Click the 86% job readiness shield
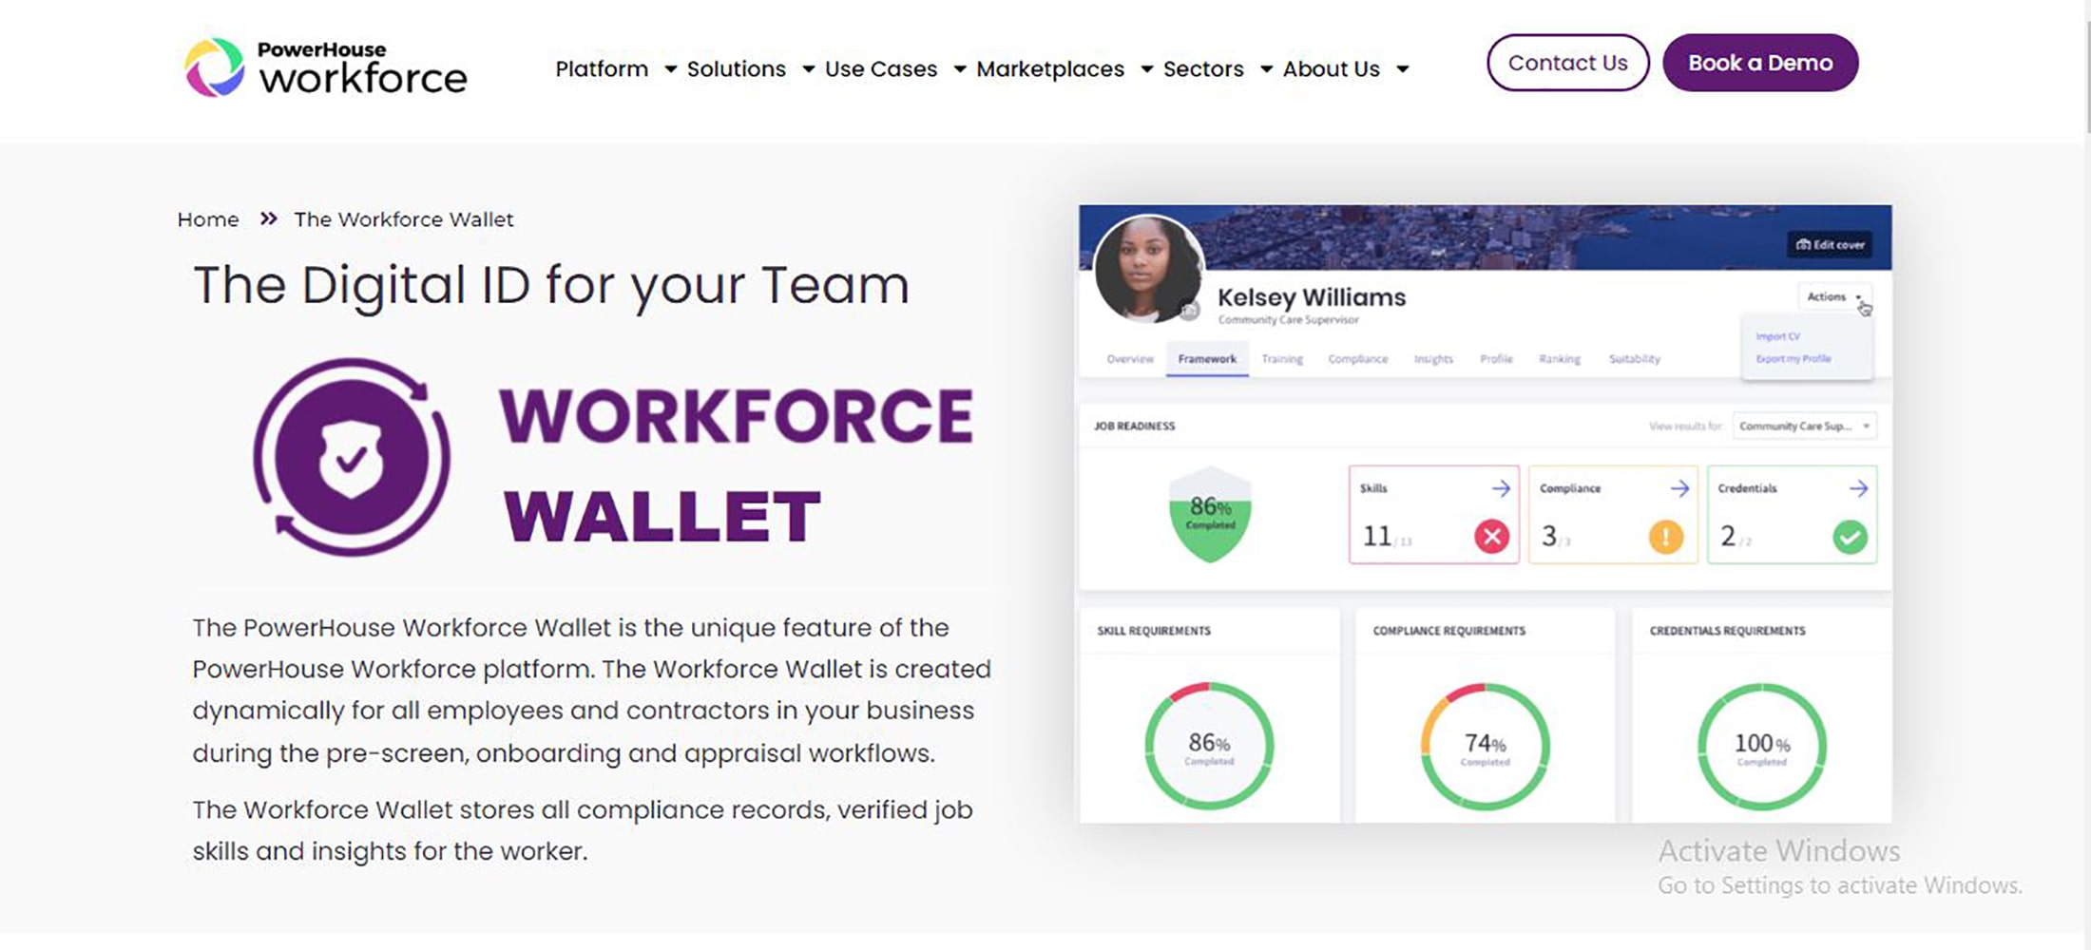2091x950 pixels. point(1210,514)
